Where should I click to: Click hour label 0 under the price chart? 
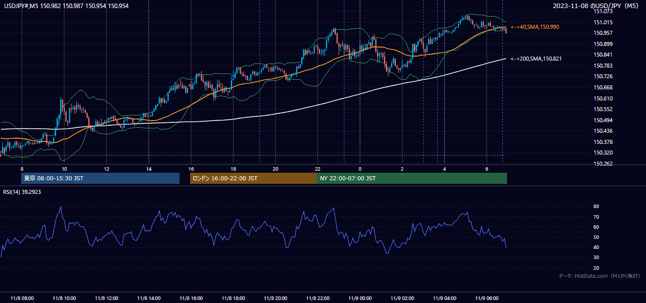(360, 169)
